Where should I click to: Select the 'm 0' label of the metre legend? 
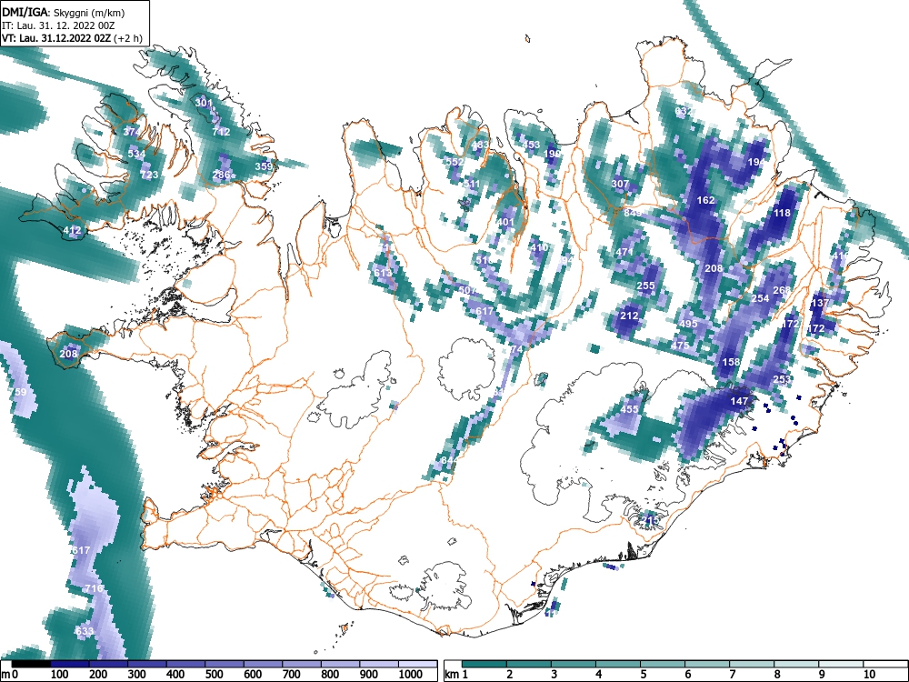[x=10, y=675]
